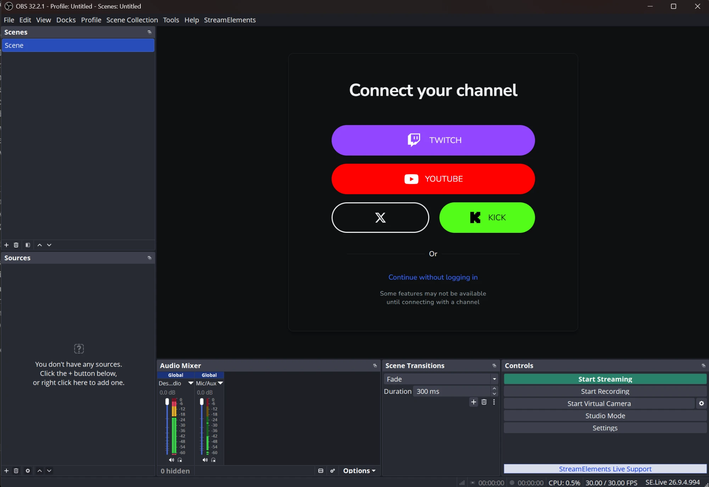
Task: Add a source with the Sources plus icon
Action: (6, 471)
